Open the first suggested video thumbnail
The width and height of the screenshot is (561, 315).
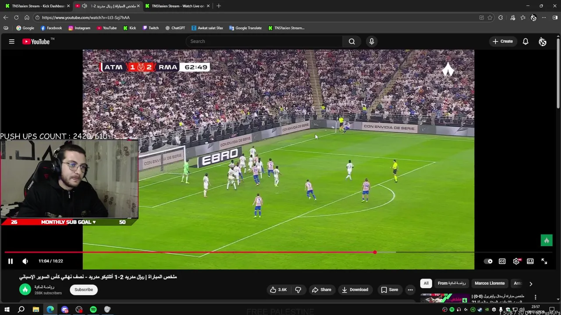(x=444, y=298)
